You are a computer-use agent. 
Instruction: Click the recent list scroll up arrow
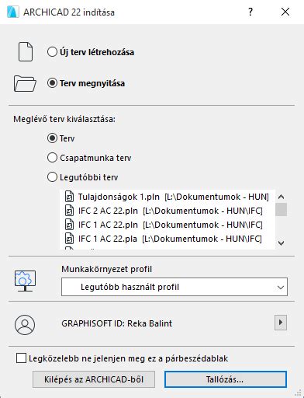(281, 197)
